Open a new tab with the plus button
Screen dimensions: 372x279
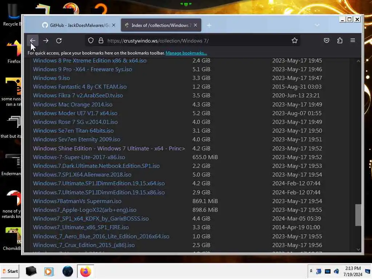[209, 25]
